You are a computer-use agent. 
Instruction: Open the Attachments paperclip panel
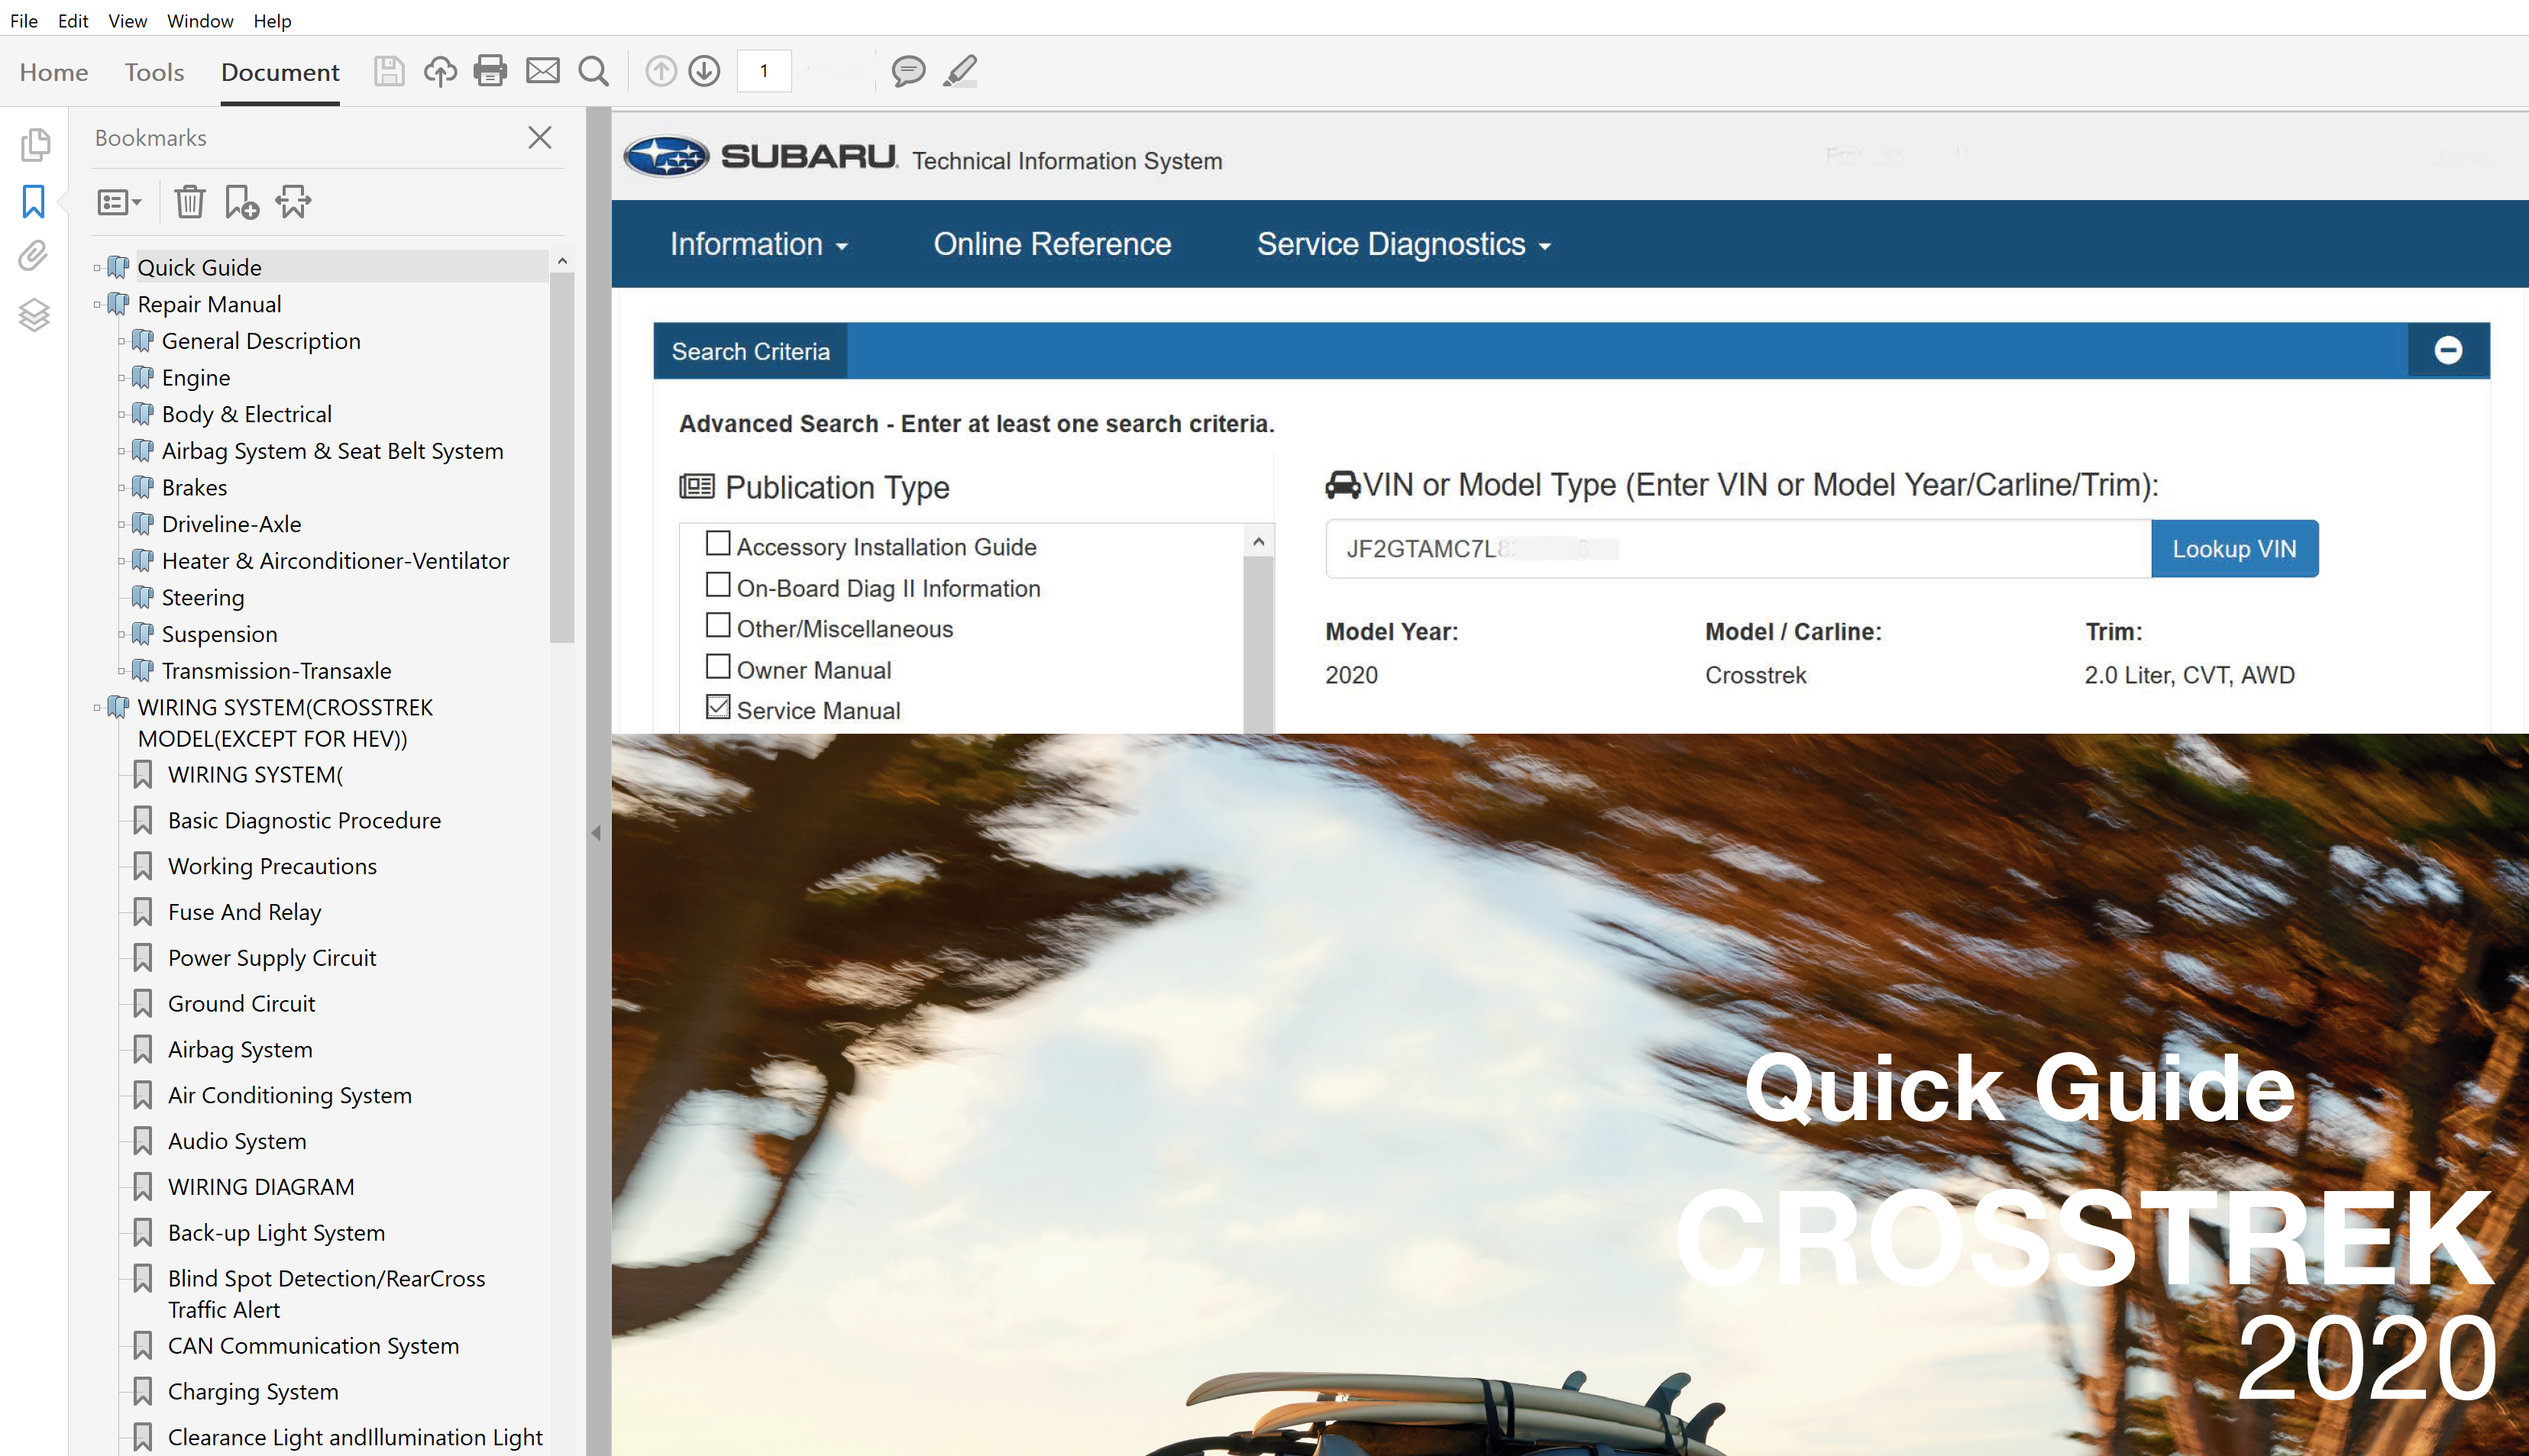click(34, 256)
